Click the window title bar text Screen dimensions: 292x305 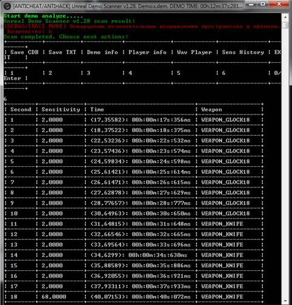[x=128, y=6]
